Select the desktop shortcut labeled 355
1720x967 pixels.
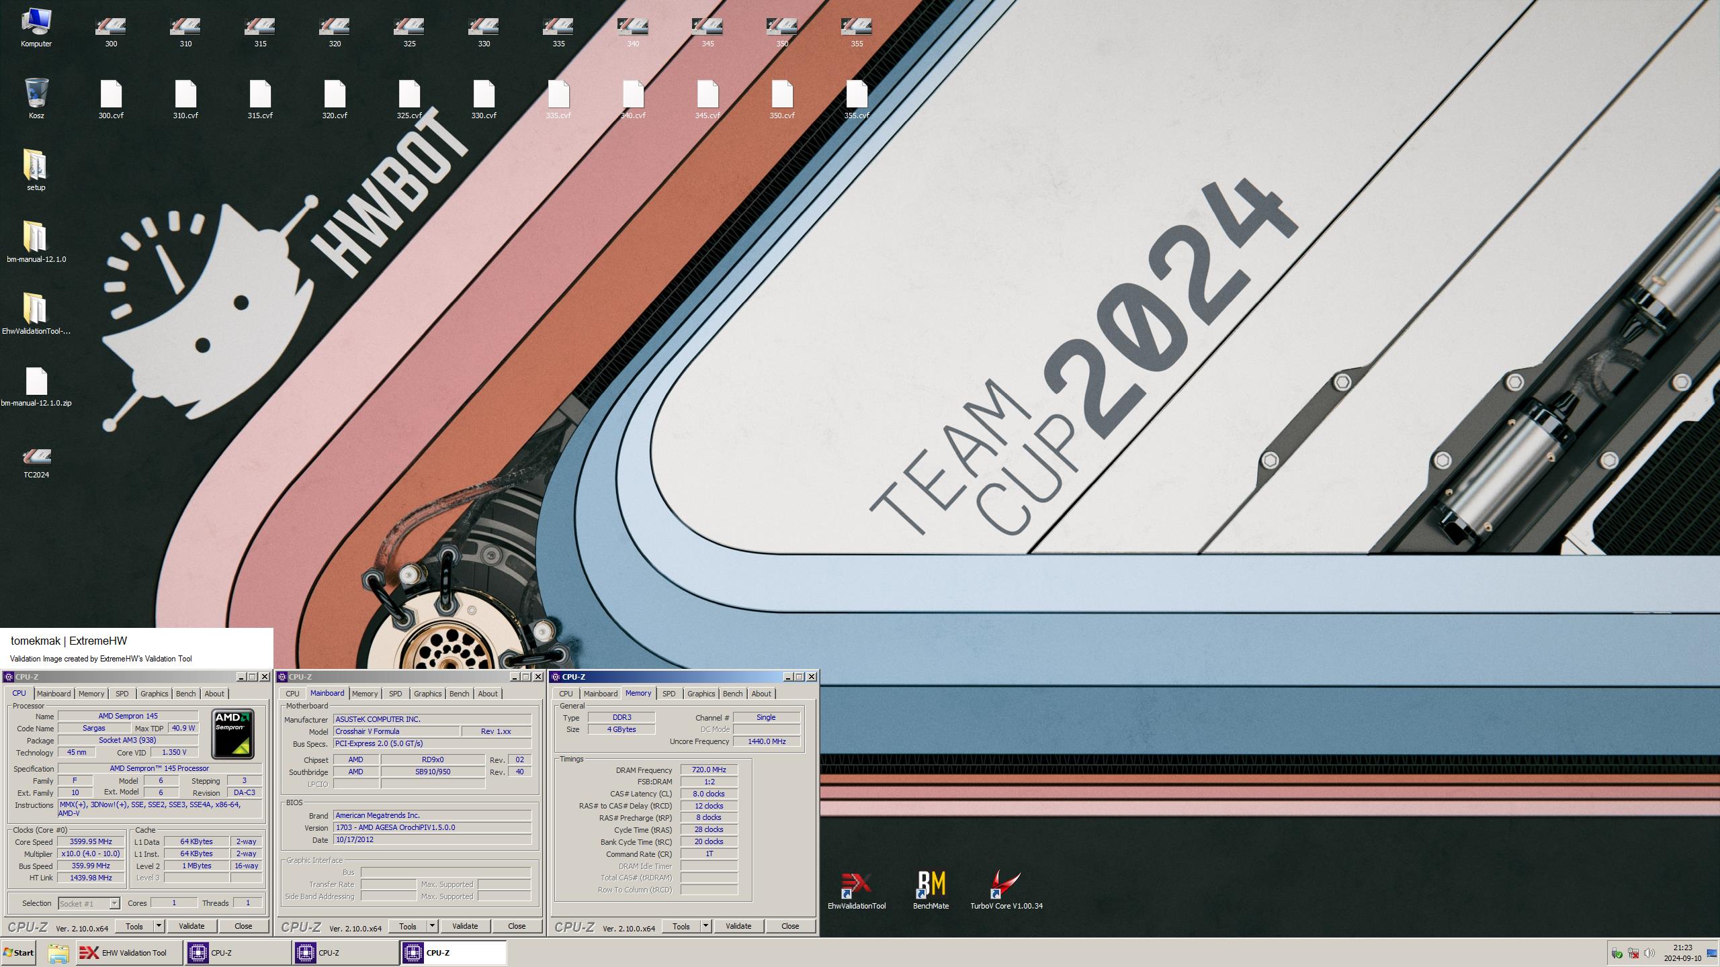pyautogui.click(x=857, y=32)
